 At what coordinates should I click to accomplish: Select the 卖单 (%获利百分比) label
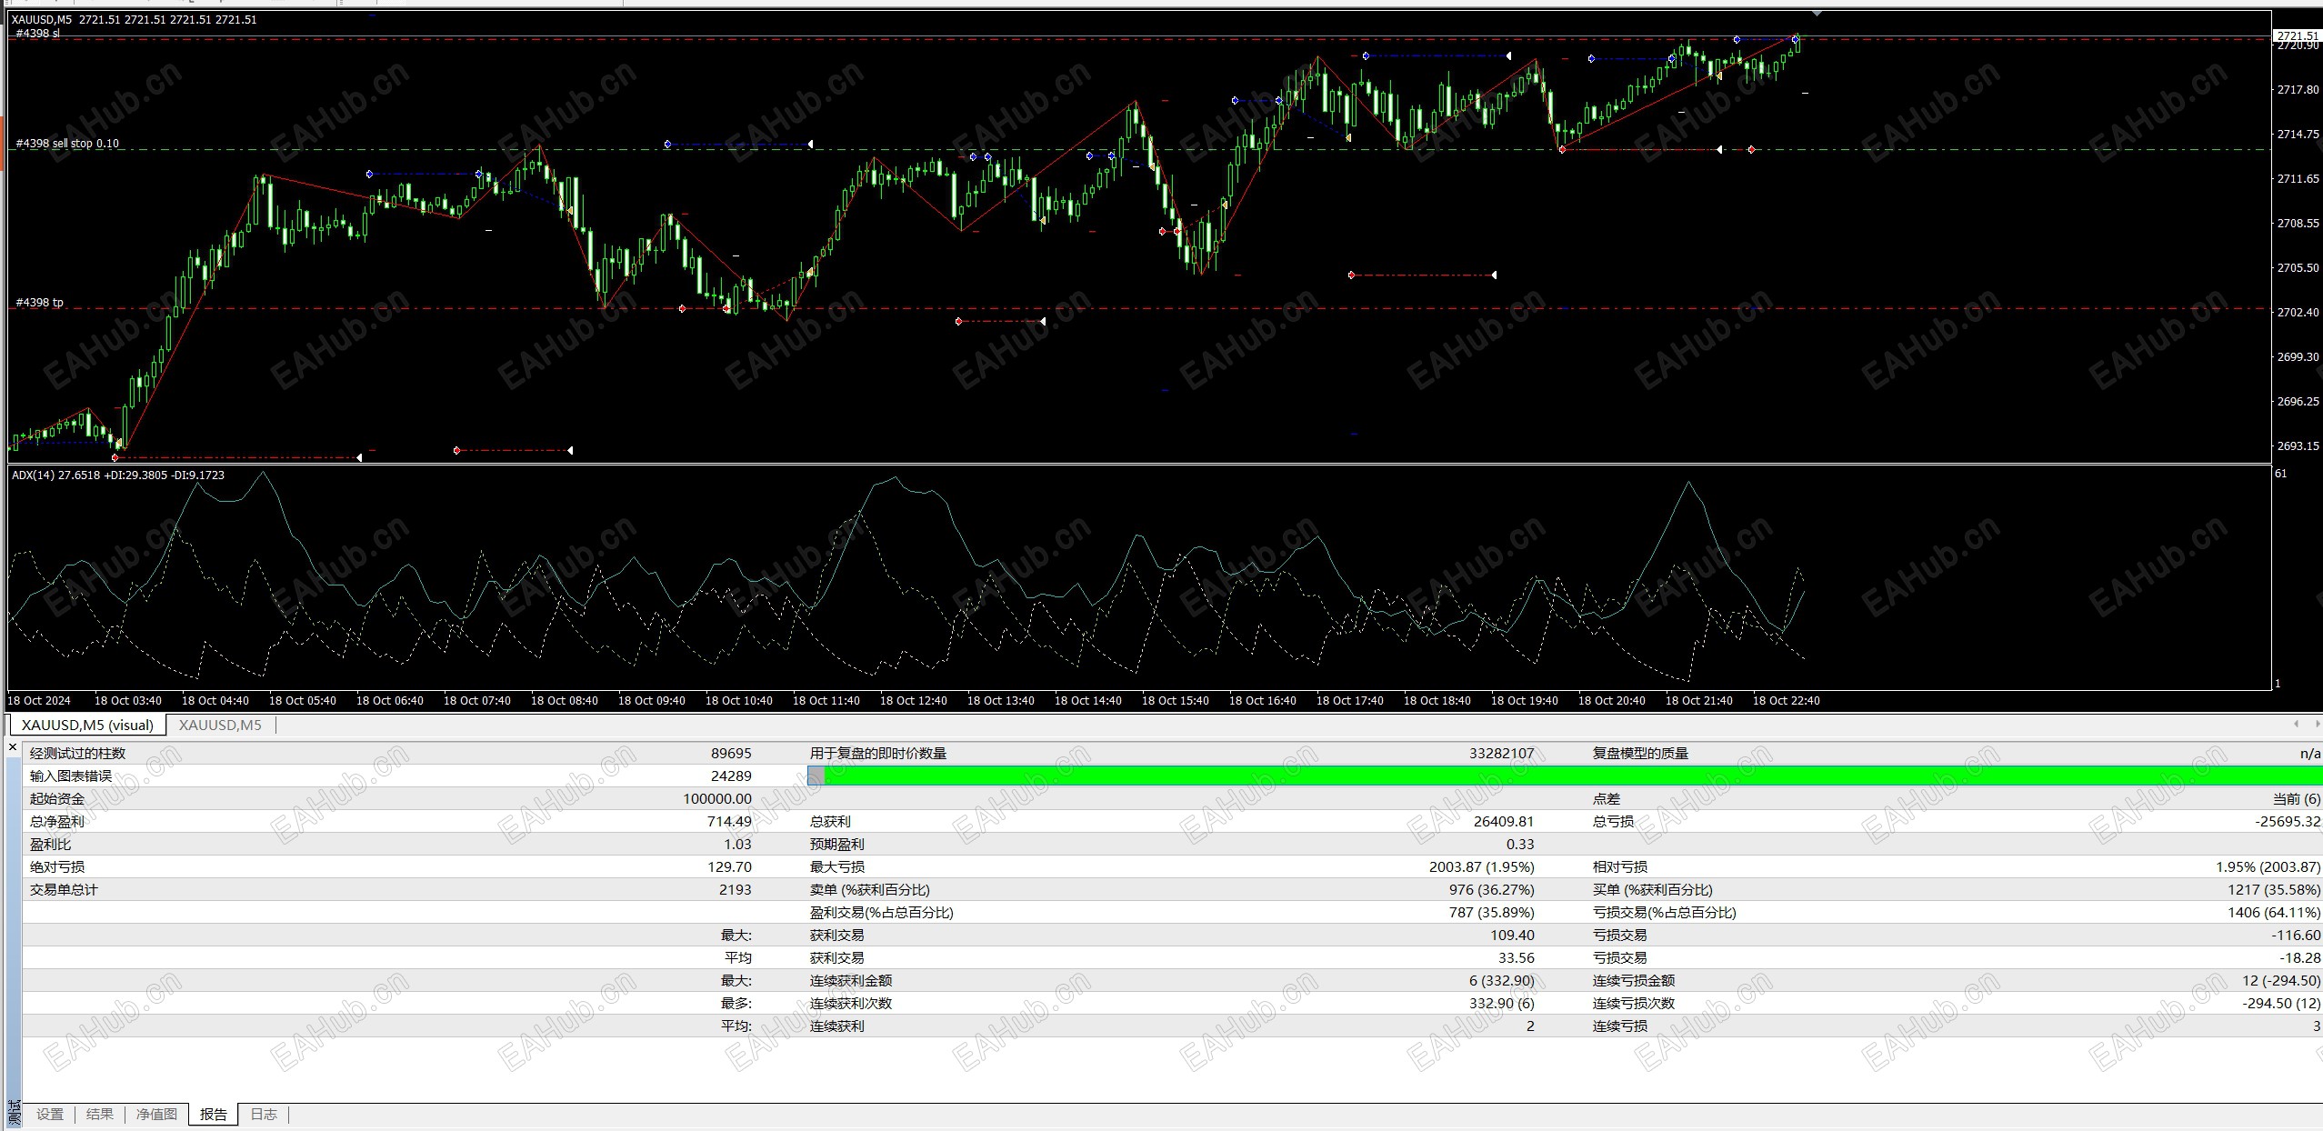click(x=870, y=889)
